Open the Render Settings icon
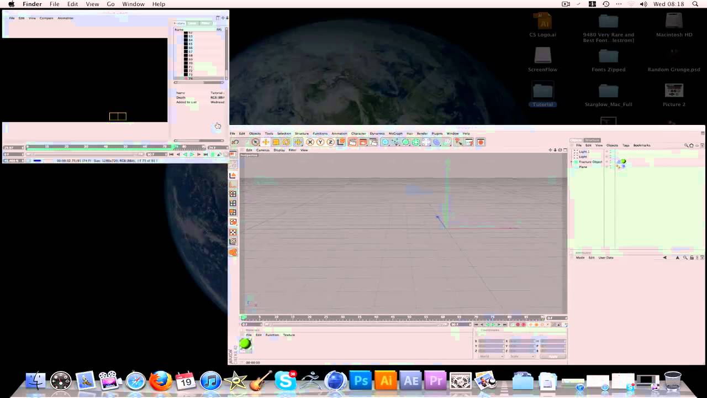The height and width of the screenshot is (398, 707). pyautogui.click(x=373, y=142)
